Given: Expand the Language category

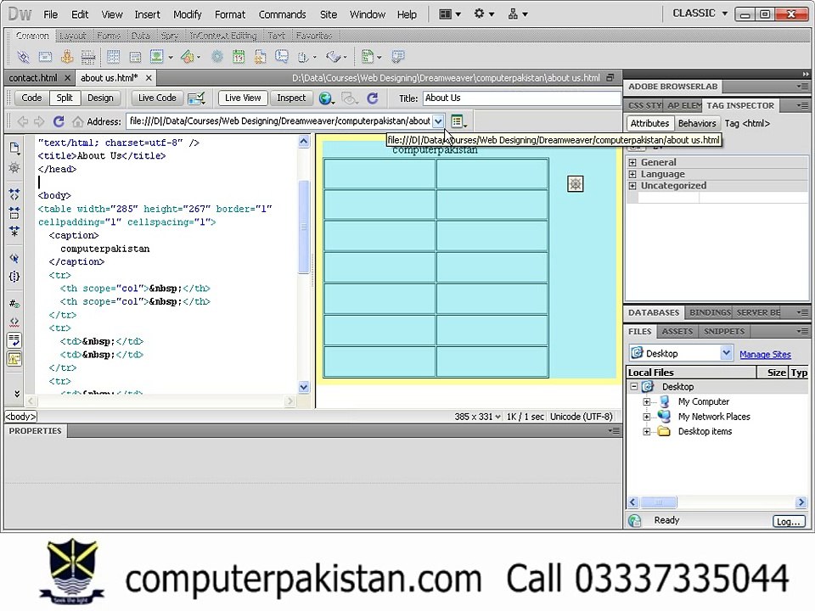Looking at the screenshot, I should point(632,174).
